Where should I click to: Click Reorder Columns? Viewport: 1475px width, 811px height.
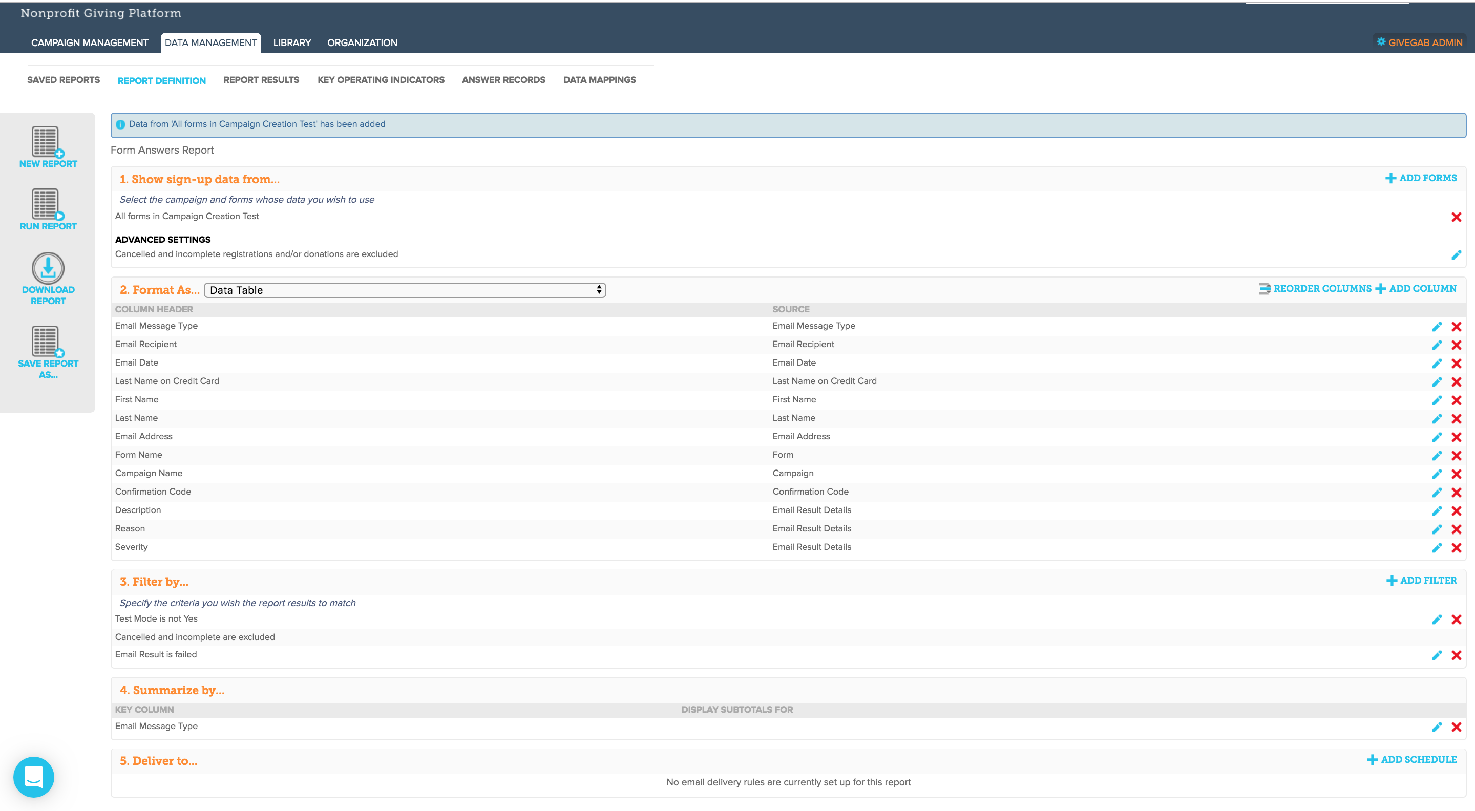(1315, 288)
